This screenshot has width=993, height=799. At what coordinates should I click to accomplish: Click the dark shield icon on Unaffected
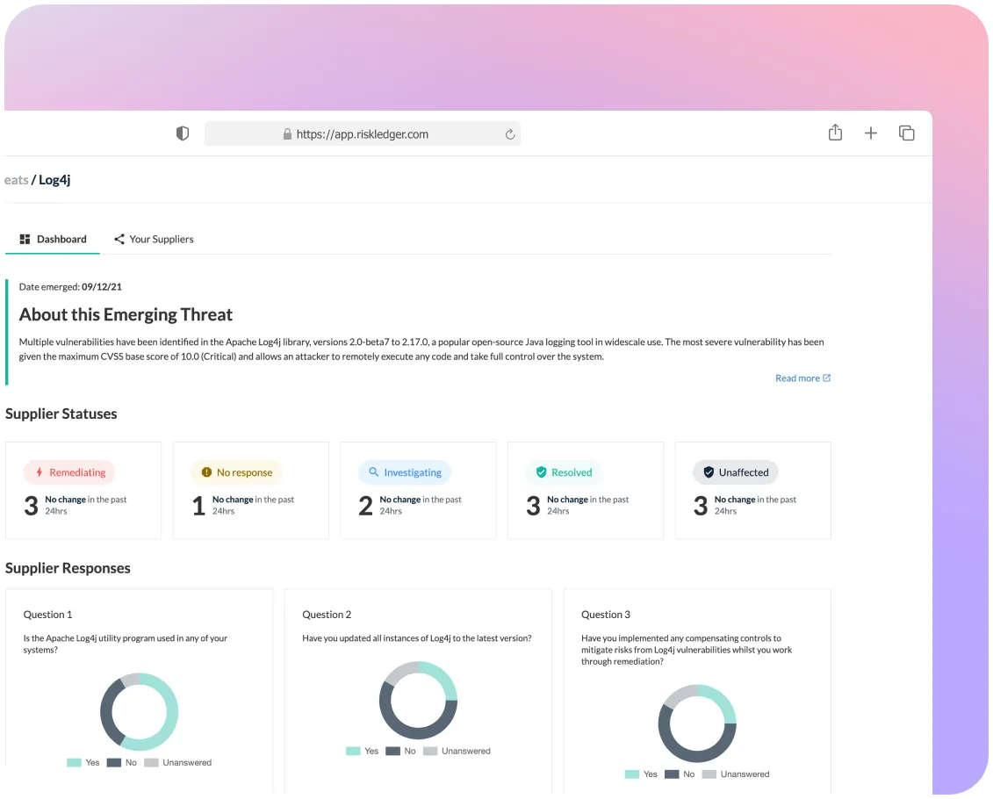point(709,472)
